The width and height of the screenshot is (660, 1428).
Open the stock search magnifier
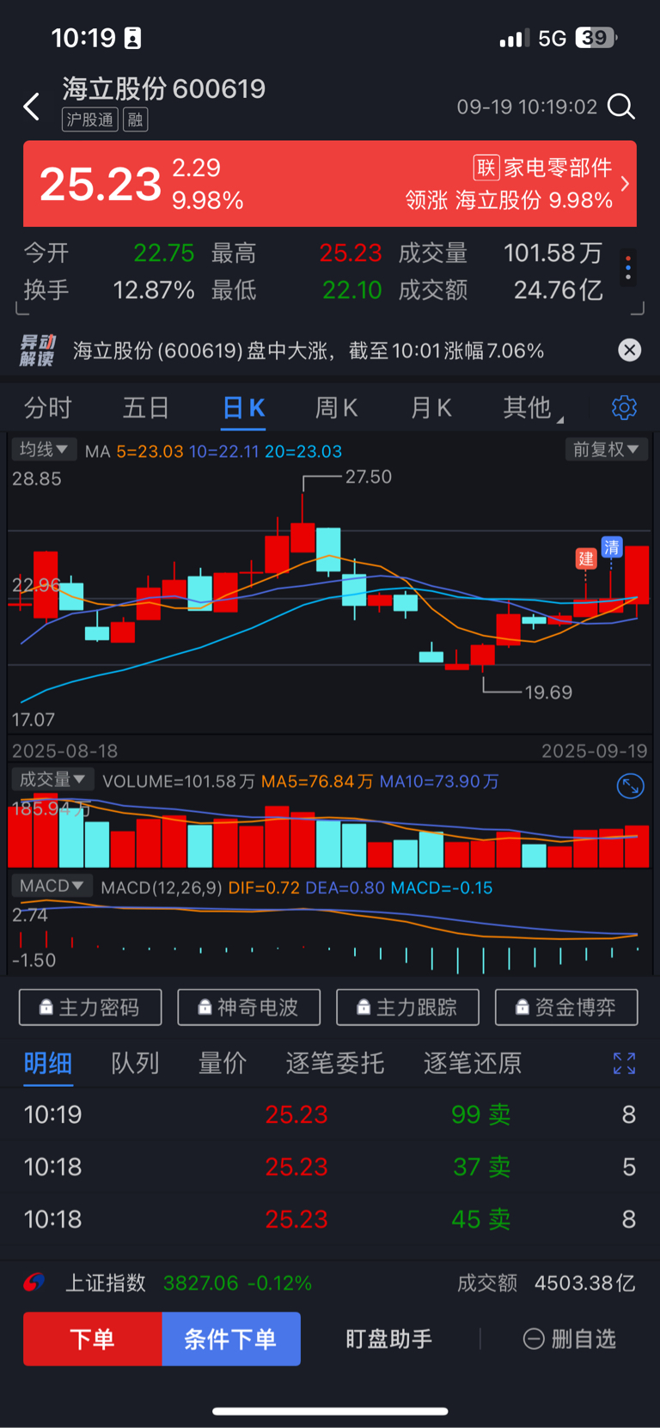pos(621,107)
